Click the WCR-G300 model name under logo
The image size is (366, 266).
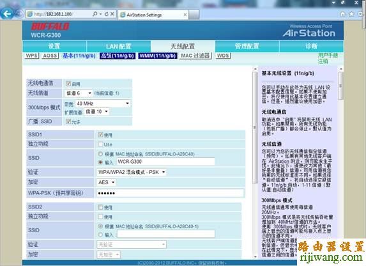tap(46, 35)
